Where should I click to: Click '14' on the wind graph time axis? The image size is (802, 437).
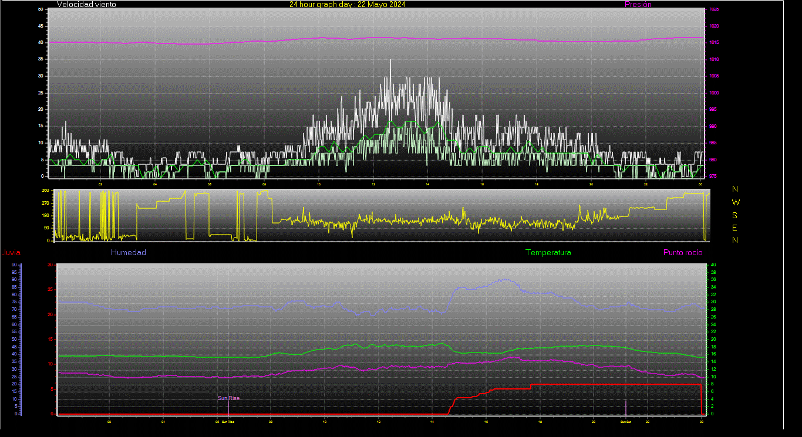click(x=428, y=184)
